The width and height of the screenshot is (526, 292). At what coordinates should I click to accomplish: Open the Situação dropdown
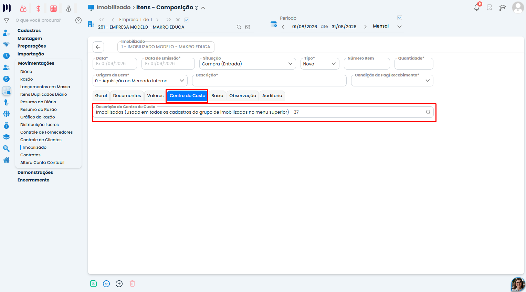click(248, 64)
